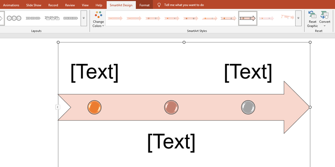
Task: Expand the SmartArt Styles gallery
Action: [298, 18]
